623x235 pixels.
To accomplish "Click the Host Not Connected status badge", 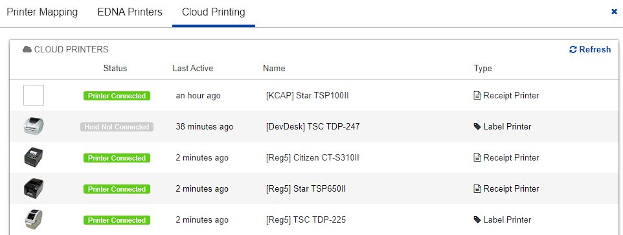I will (117, 127).
